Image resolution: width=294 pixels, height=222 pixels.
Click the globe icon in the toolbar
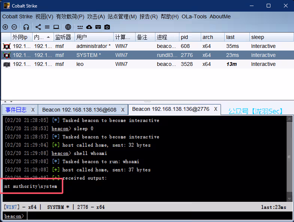click(68, 27)
